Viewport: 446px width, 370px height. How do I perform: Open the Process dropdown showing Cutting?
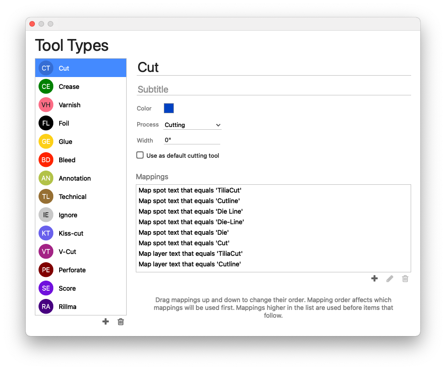(192, 125)
